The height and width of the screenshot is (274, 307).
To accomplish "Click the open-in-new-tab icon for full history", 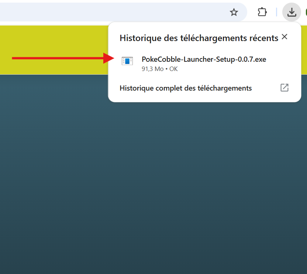I will (284, 88).
